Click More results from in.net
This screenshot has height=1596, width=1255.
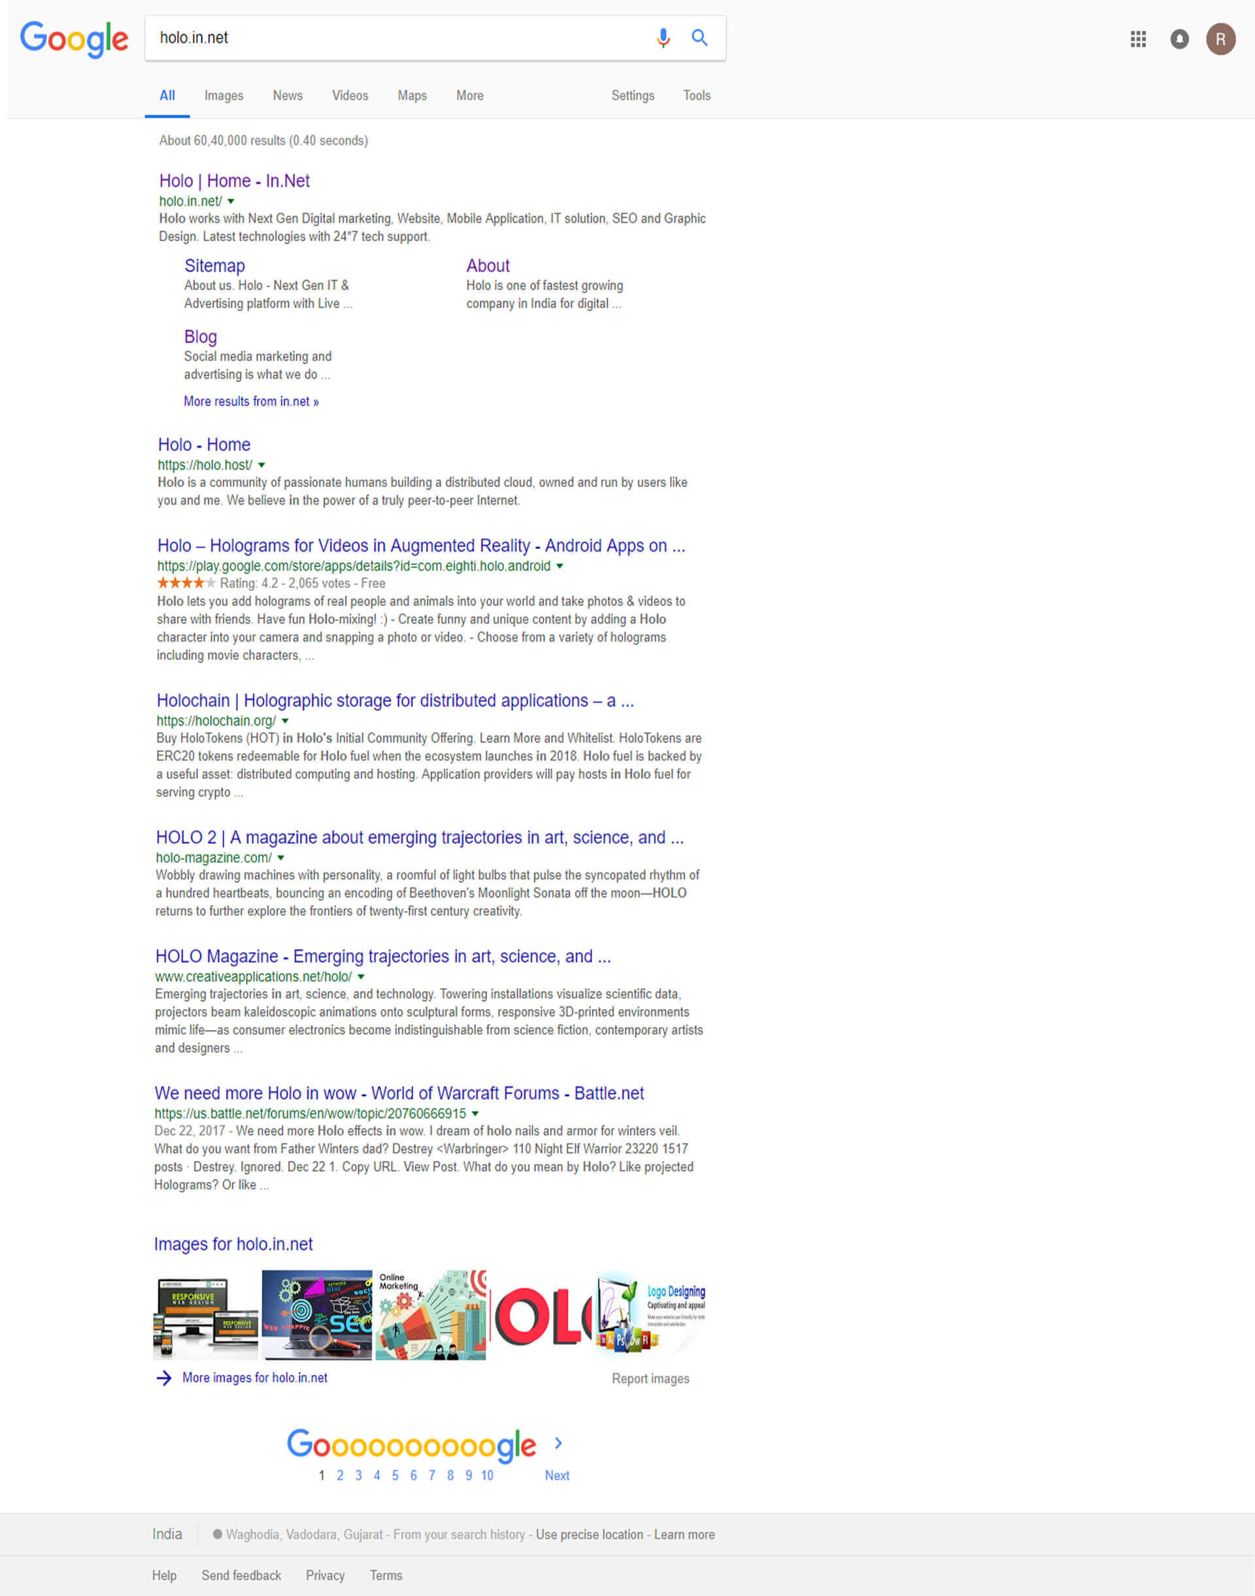[x=251, y=401]
